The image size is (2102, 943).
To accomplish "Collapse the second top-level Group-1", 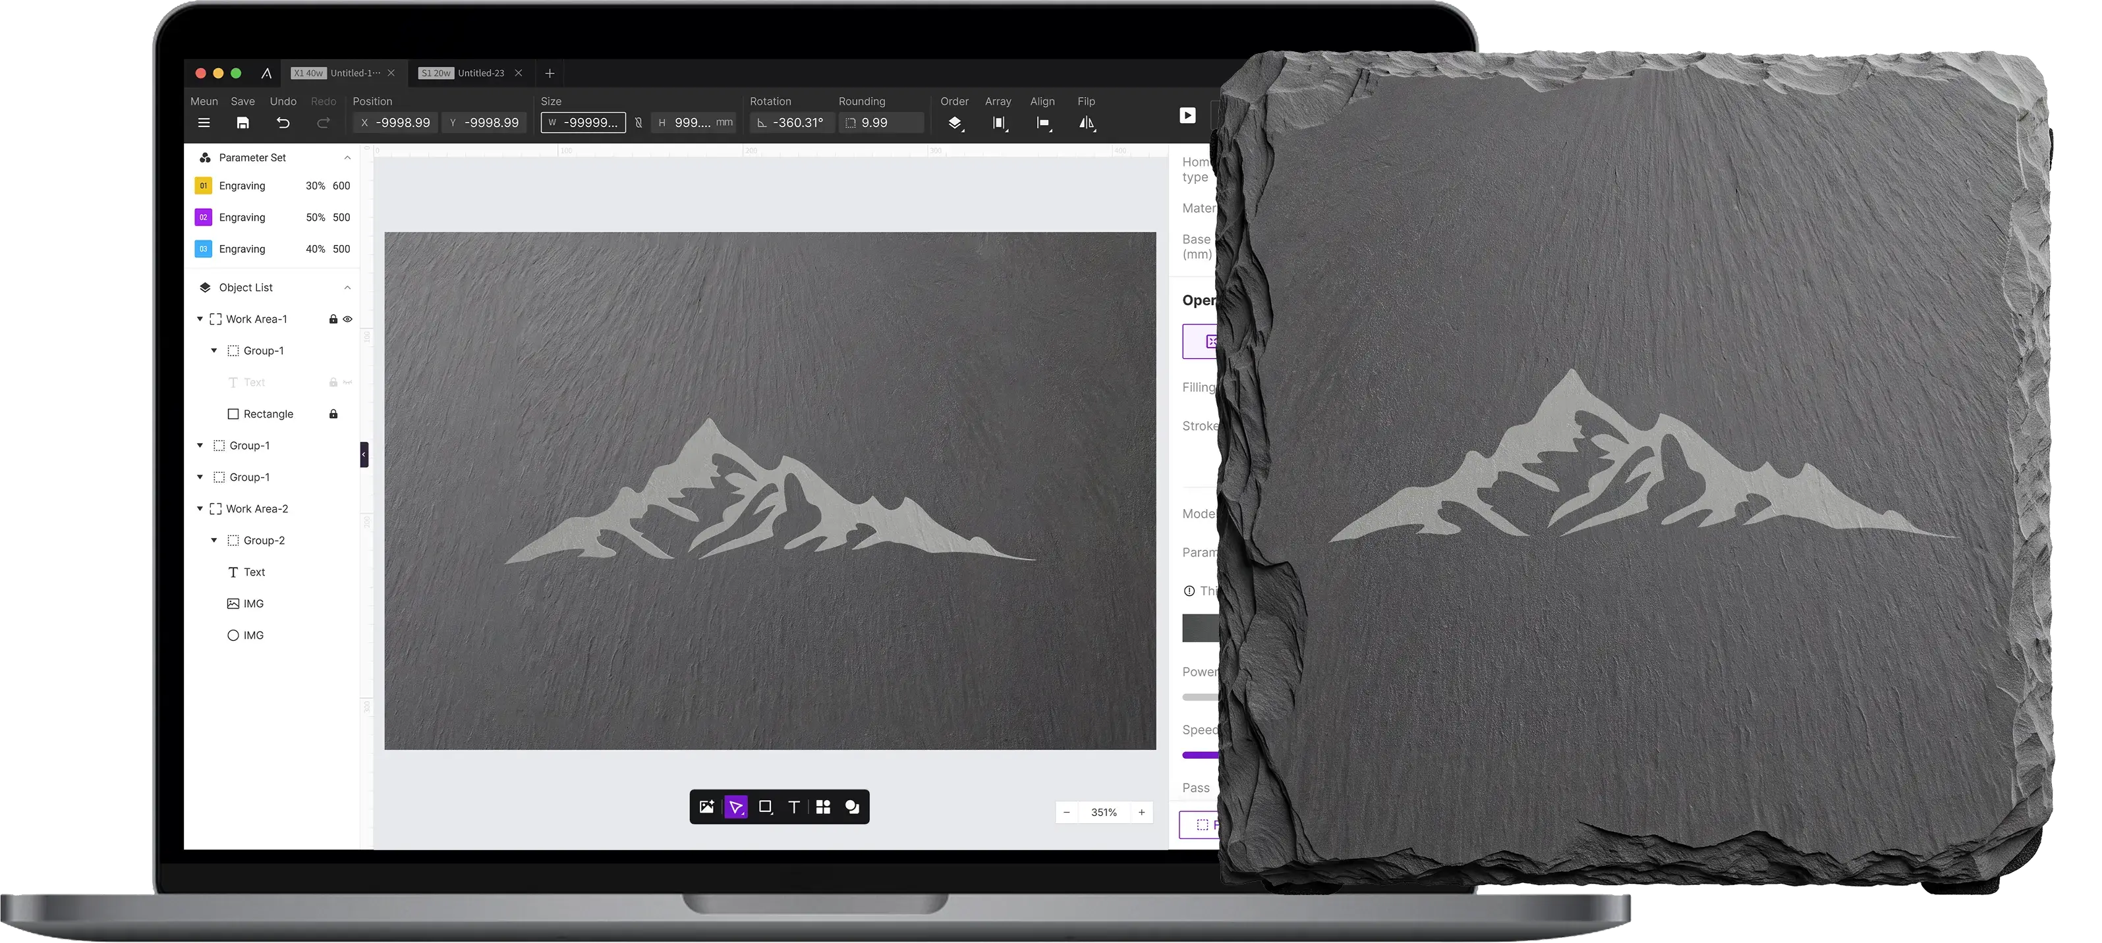I will 200,477.
